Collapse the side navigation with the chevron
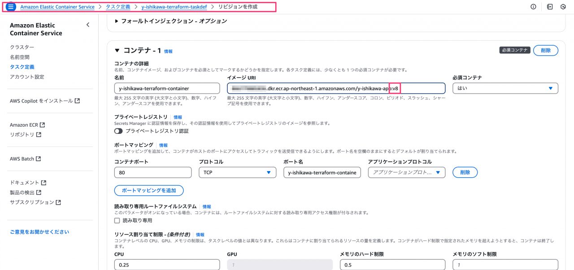 tap(88, 25)
